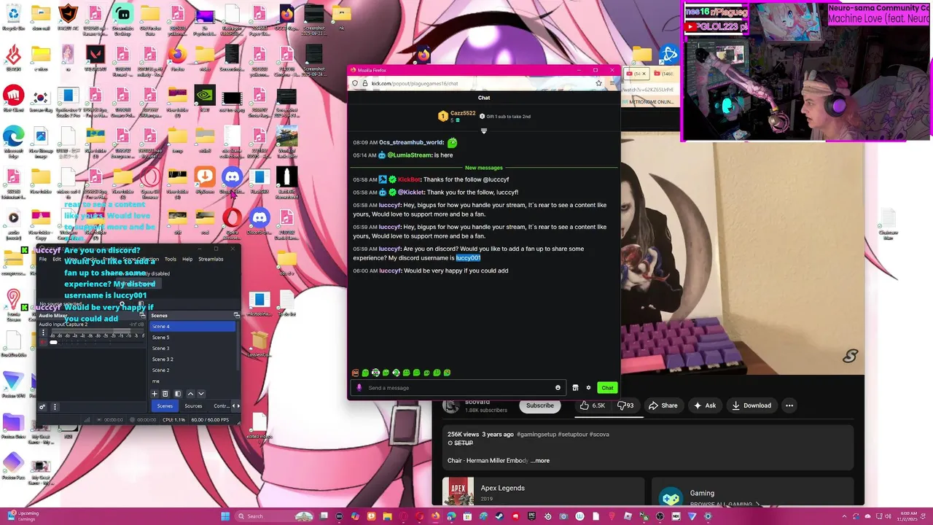Screen dimensions: 933x525
Task: Open Steam from the taskbar
Action: pyautogui.click(x=499, y=516)
